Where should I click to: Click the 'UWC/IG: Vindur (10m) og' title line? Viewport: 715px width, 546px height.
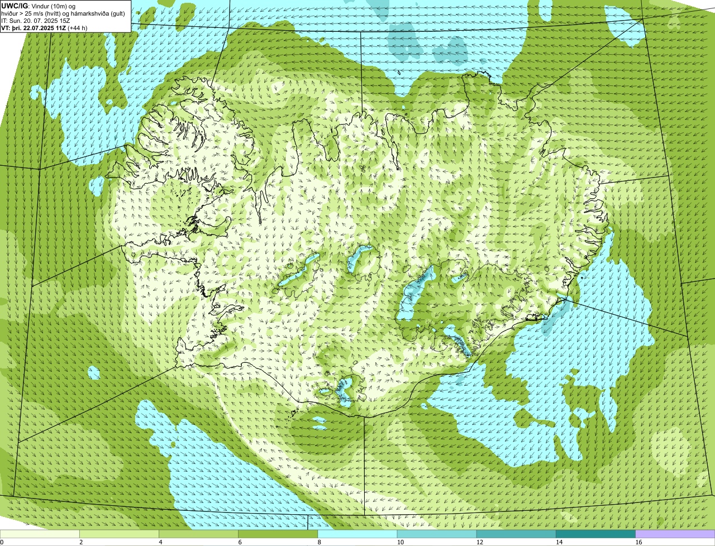click(x=39, y=6)
